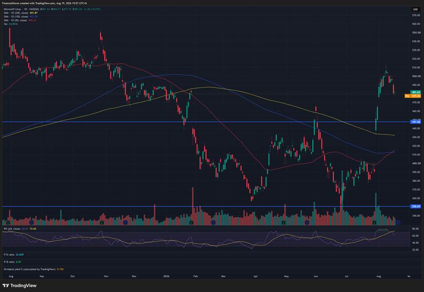This screenshot has width=424, height=292.
Task: Click the upcoming dividend marker at the chart's right edge
Action: point(398,222)
